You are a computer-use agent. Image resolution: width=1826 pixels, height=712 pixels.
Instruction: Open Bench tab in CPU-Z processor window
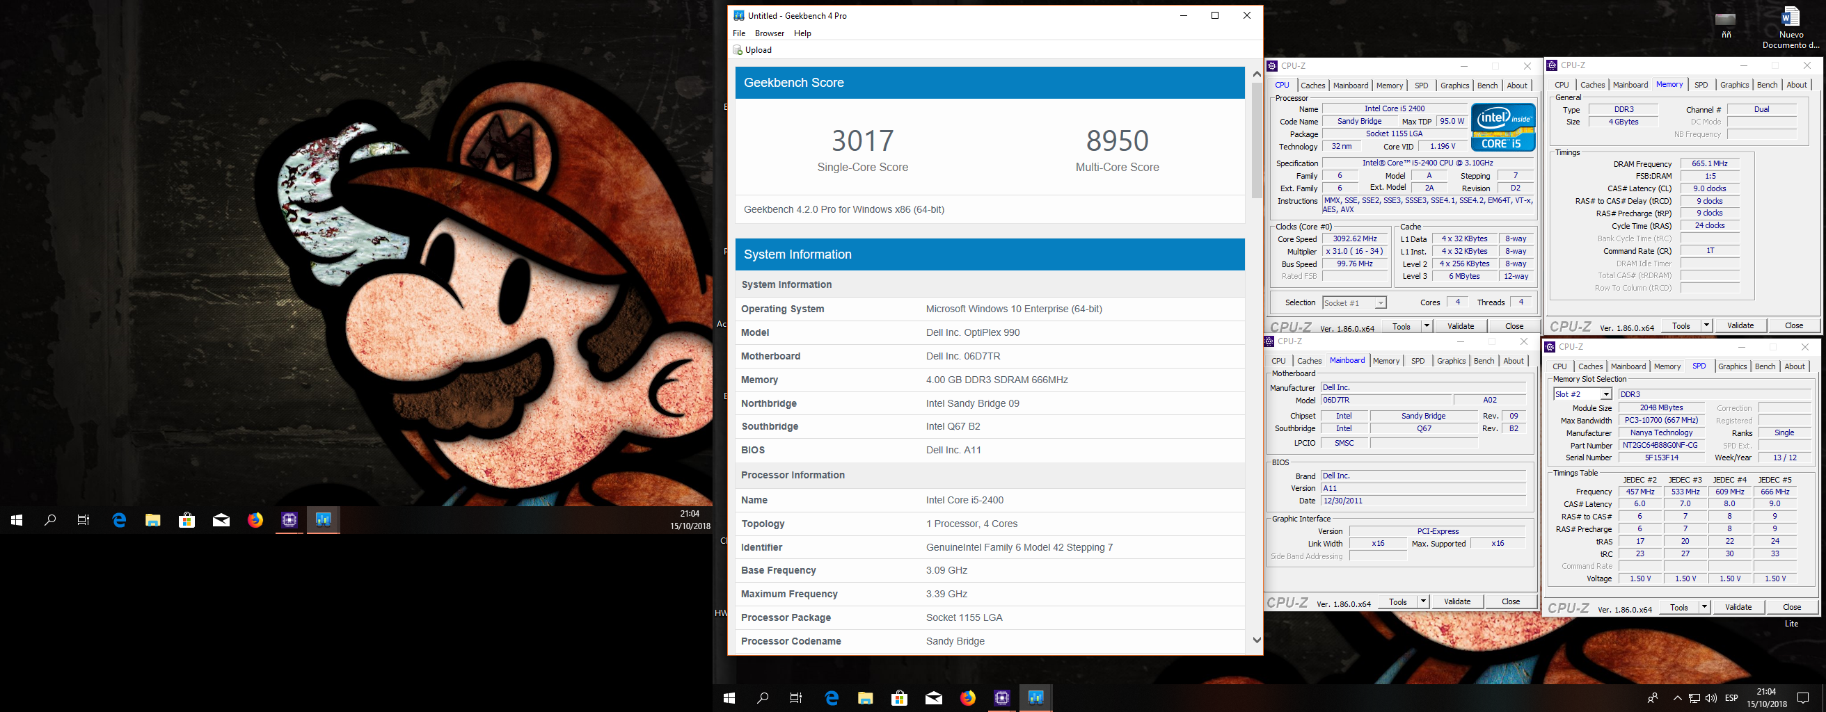tap(1486, 86)
